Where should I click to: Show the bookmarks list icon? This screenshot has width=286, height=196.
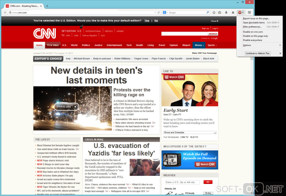[220, 13]
